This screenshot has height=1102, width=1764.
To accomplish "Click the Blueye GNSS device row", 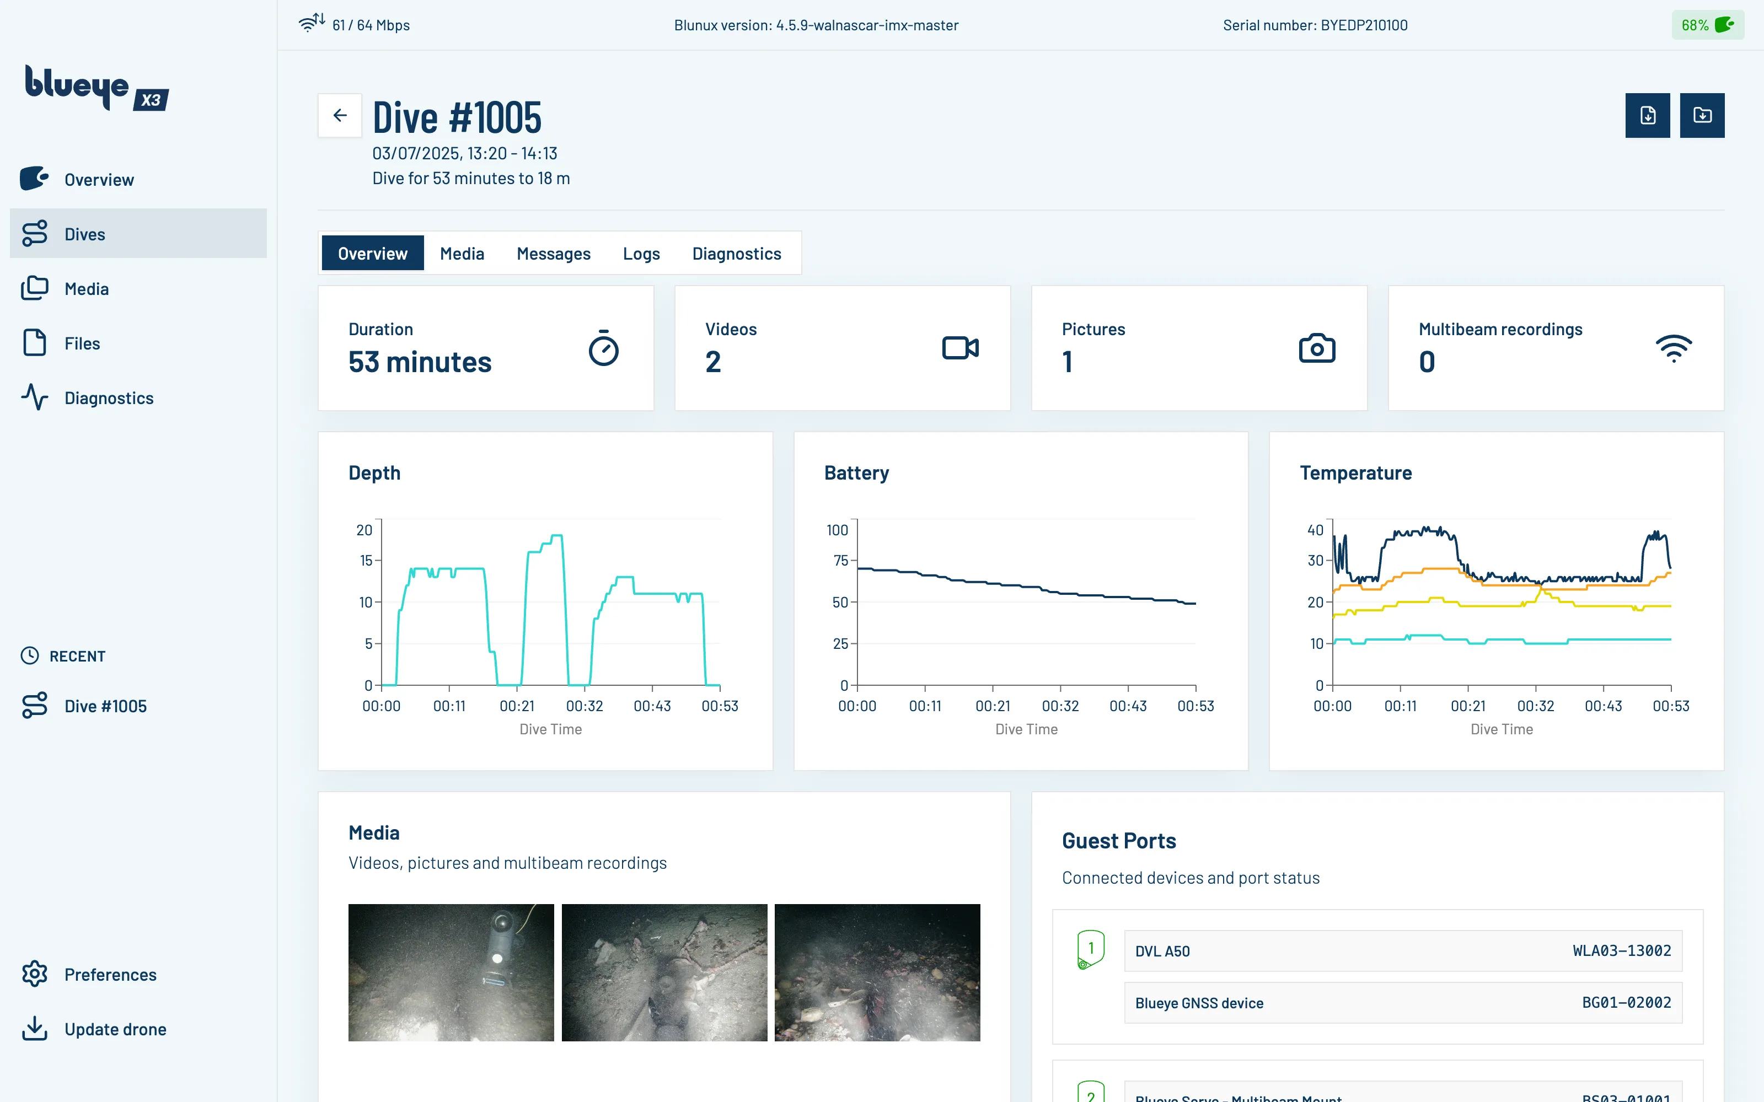I will click(1402, 1002).
